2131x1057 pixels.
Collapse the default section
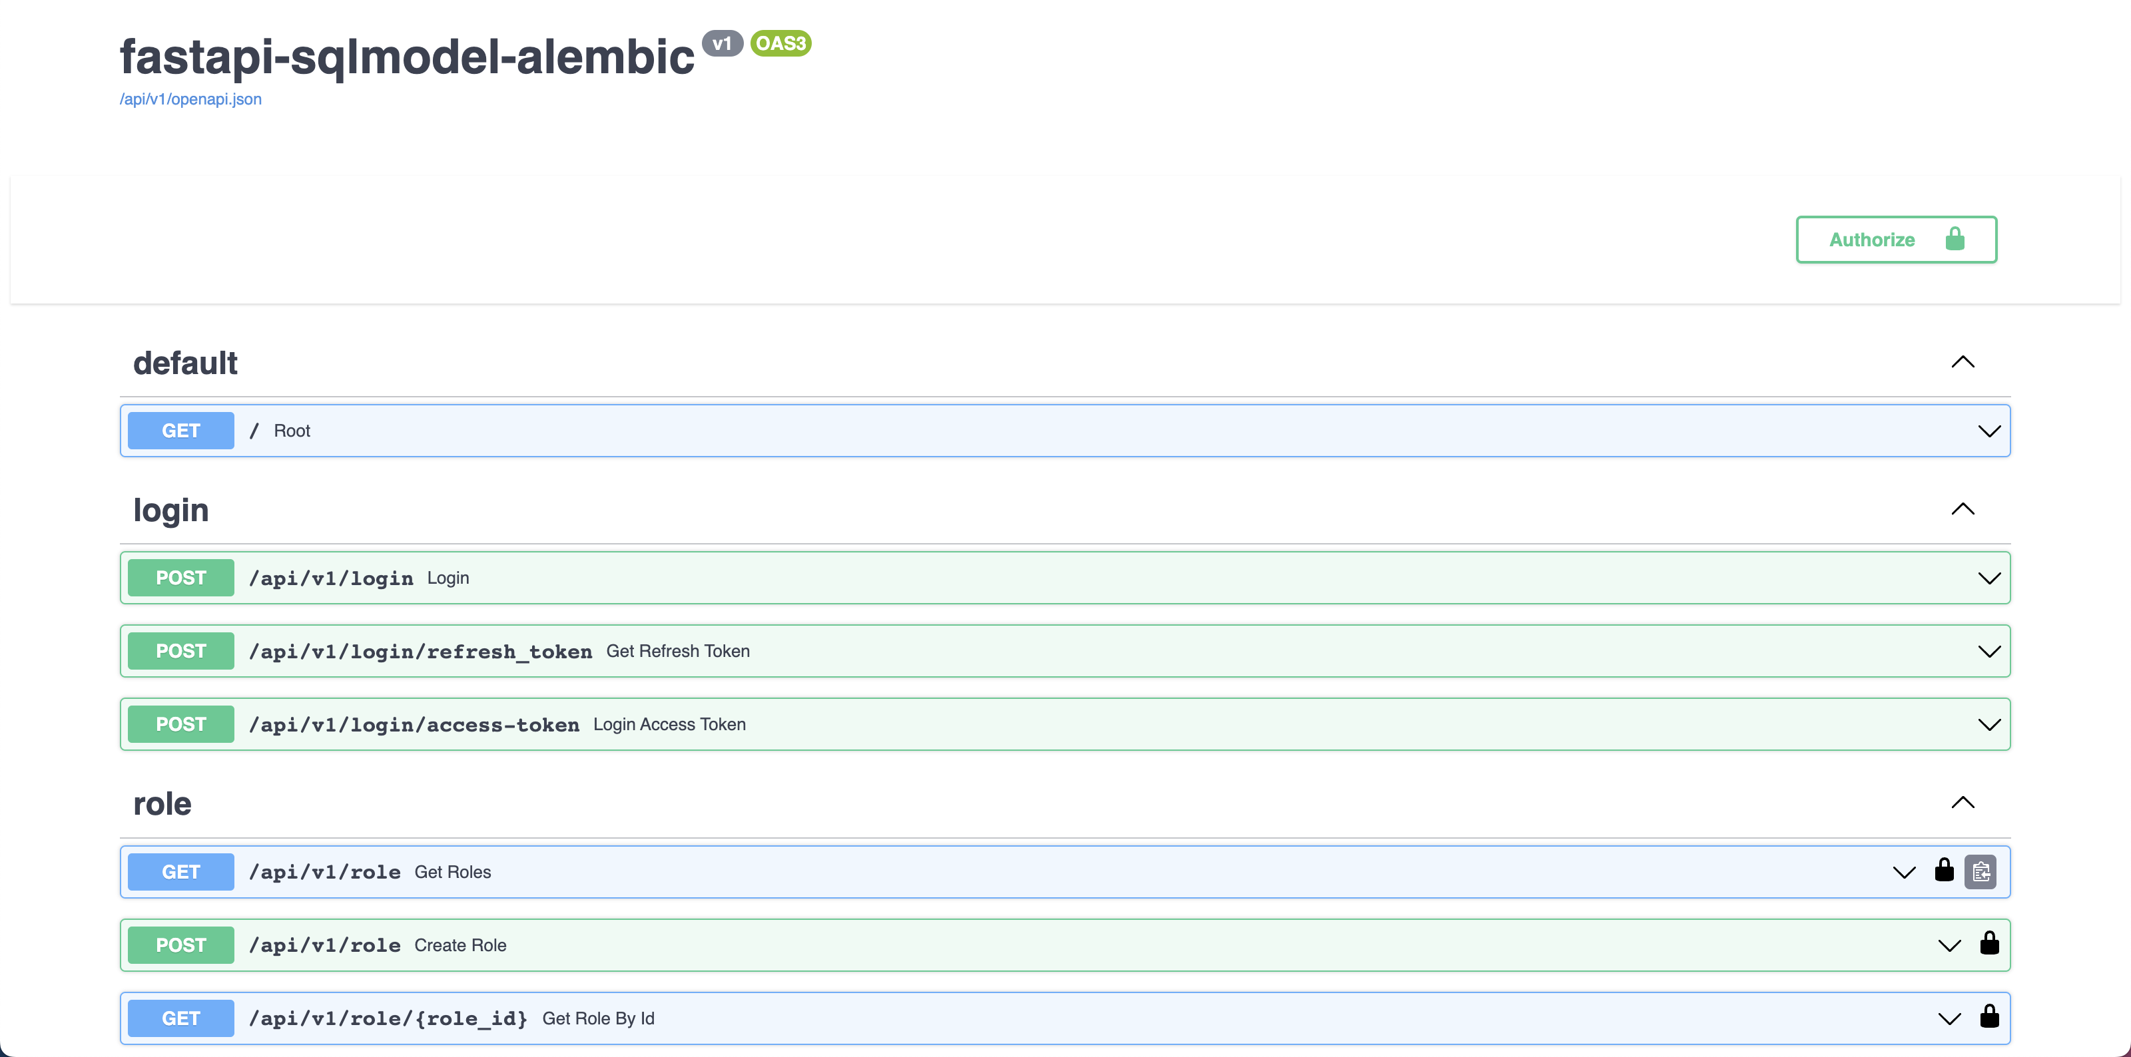pos(1963,362)
